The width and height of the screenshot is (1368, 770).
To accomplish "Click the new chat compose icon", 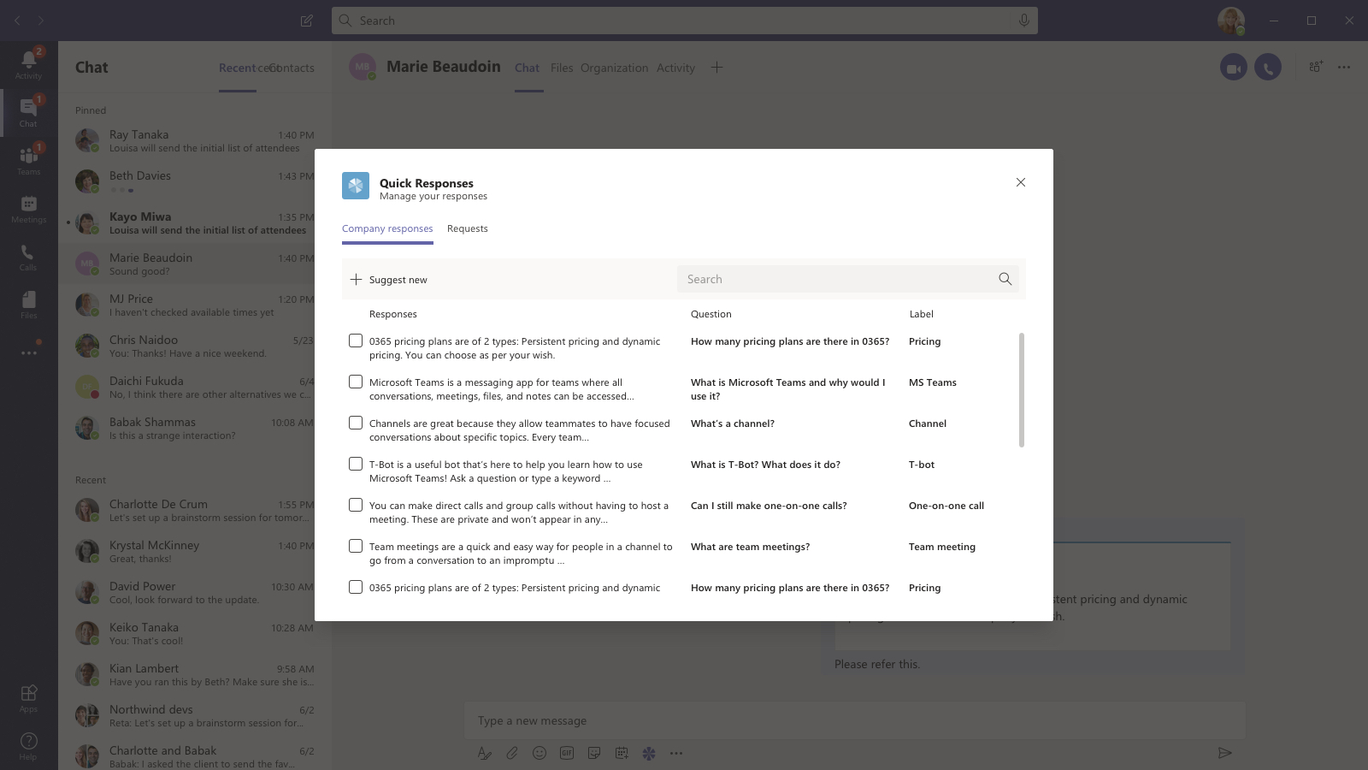I will coord(306,21).
